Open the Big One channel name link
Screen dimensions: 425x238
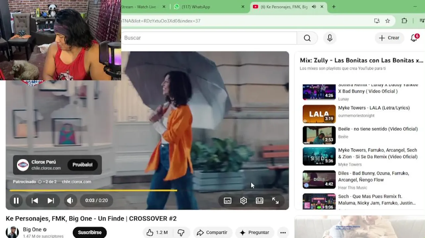pyautogui.click(x=32, y=229)
